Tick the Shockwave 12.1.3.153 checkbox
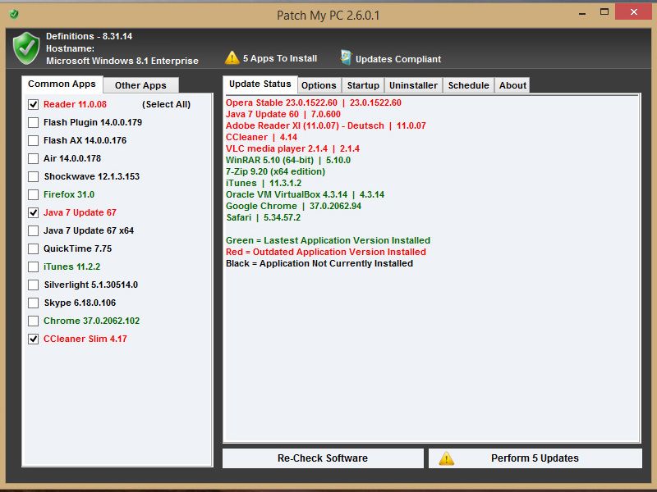This screenshot has height=492, width=657. [33, 176]
